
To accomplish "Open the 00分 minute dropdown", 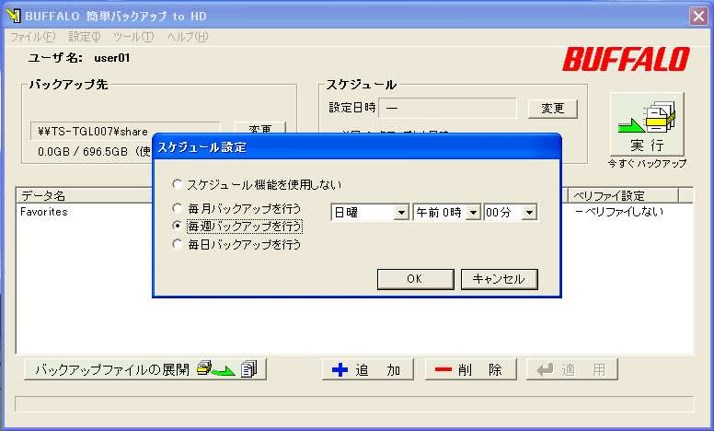I will tap(529, 213).
